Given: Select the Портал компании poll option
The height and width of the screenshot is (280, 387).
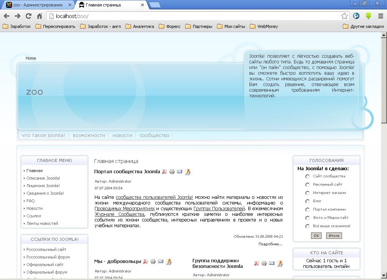Looking at the screenshot, I should (308, 210).
